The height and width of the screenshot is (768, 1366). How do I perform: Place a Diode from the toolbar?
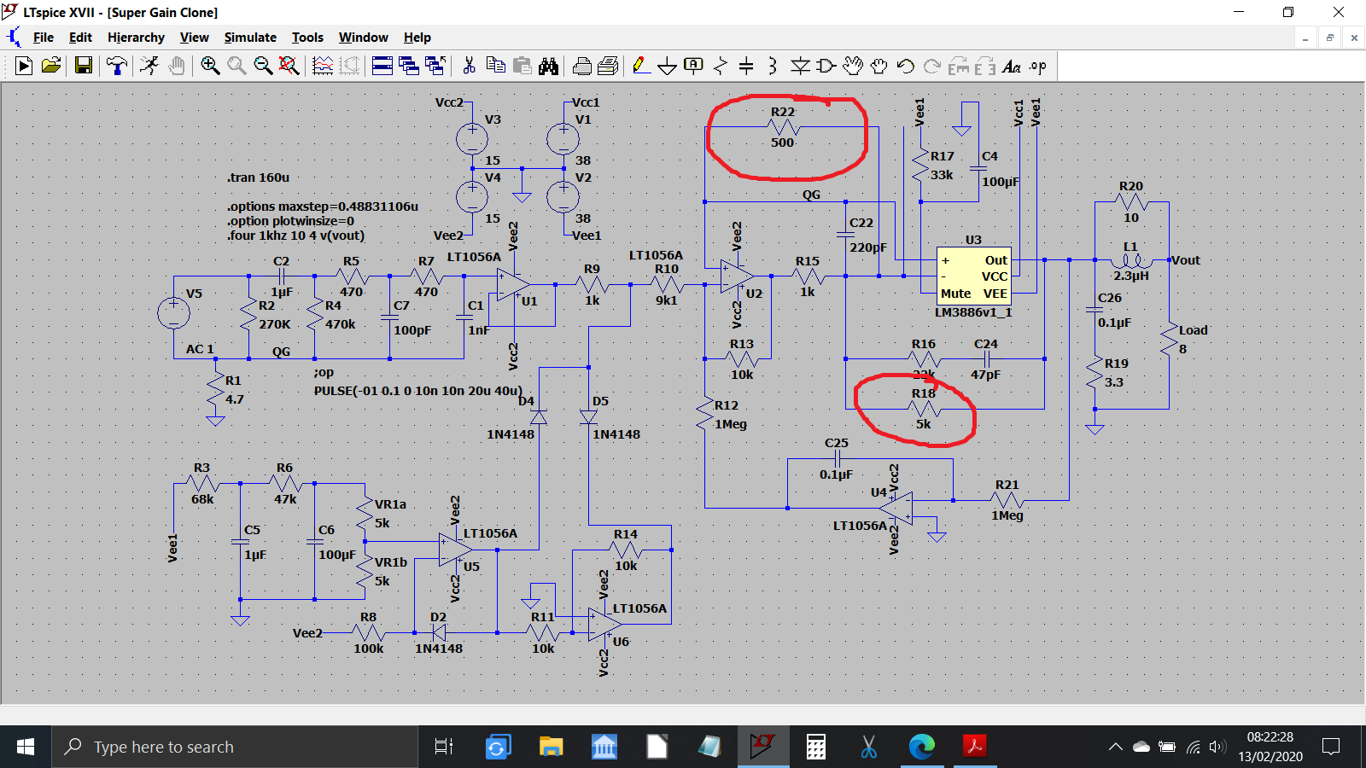[x=800, y=66]
